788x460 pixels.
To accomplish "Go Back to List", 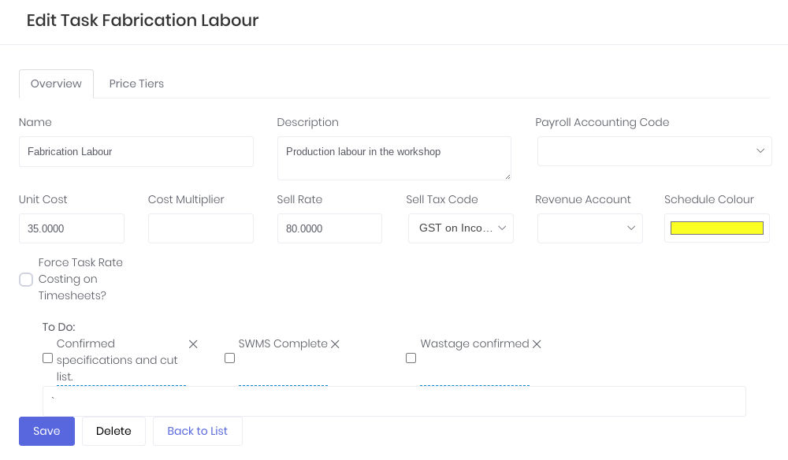I will [x=197, y=431].
